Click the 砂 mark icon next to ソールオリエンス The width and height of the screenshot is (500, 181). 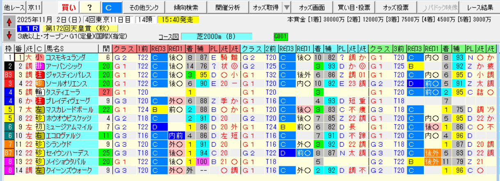(39, 83)
